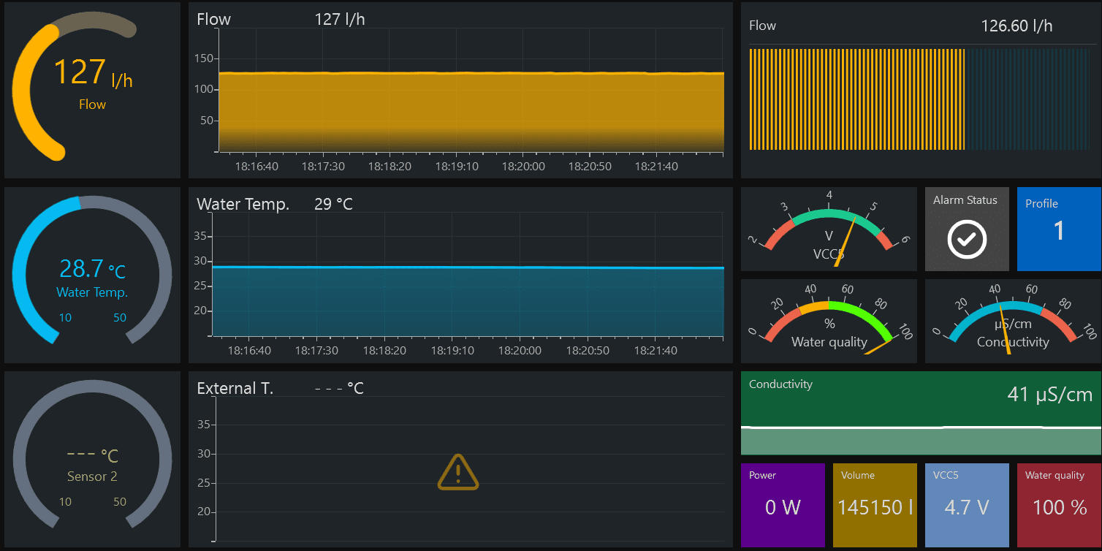Click the Conductivity µS/cm needle gauge
1102x551 pixels.
tap(1013, 321)
